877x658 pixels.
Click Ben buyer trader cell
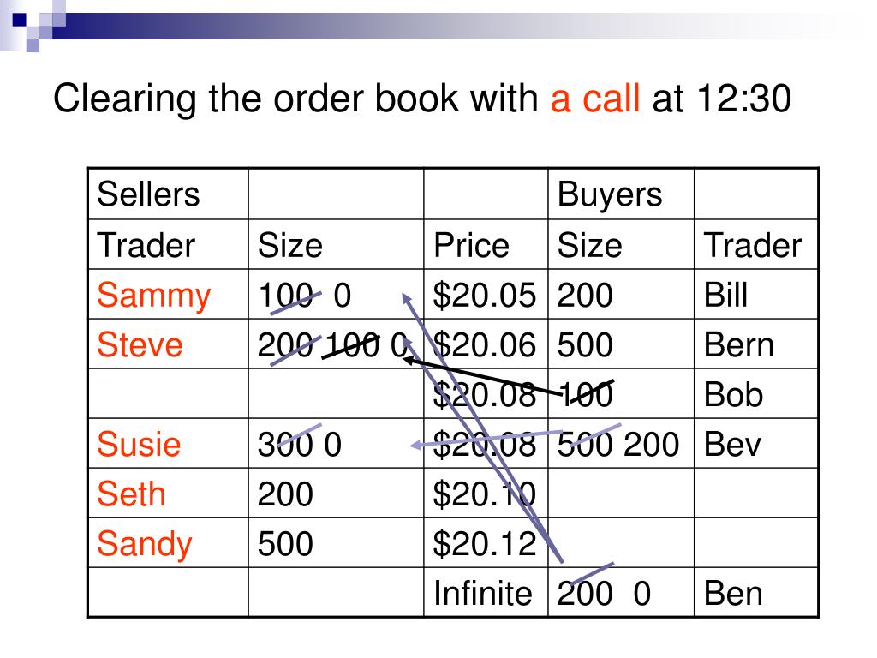[756, 593]
